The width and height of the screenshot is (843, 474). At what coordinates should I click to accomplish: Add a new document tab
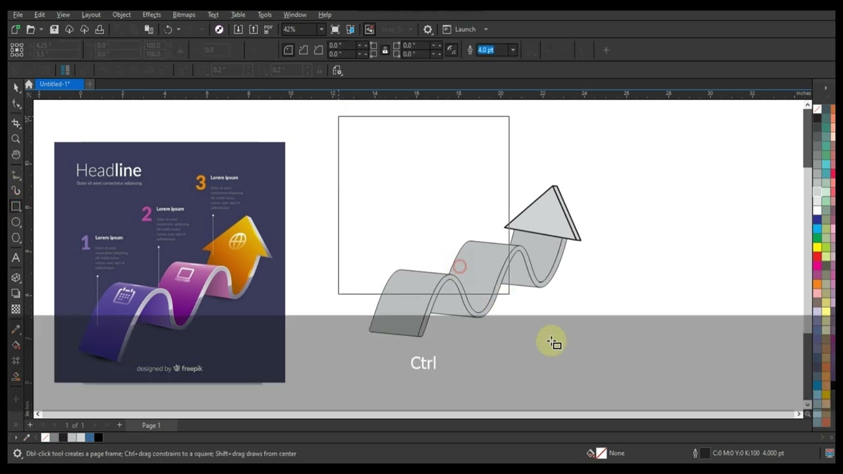pos(90,84)
